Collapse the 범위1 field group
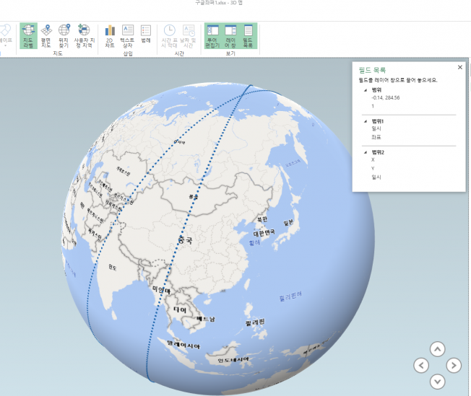 [x=365, y=121]
